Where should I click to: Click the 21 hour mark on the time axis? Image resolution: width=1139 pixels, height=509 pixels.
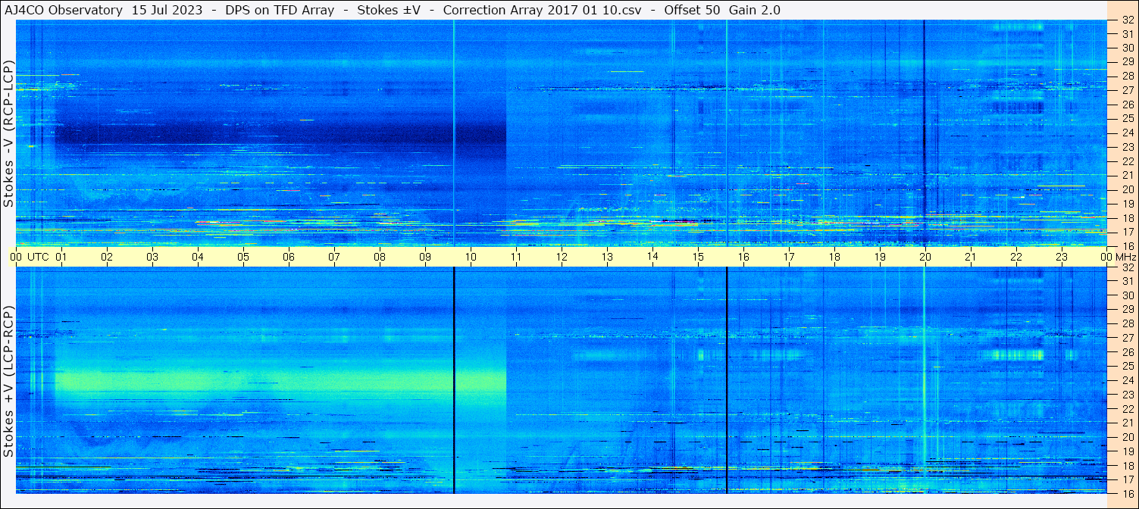(x=971, y=257)
